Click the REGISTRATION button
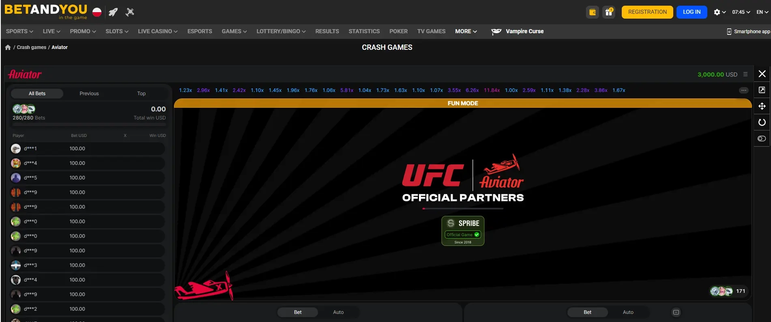The image size is (771, 322). coord(647,12)
